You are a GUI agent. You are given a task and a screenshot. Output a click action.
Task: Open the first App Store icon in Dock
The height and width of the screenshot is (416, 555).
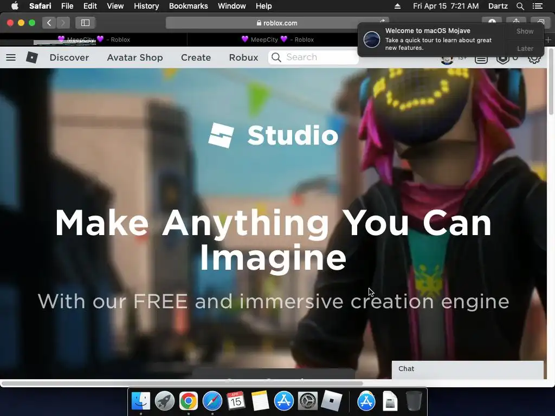284,401
